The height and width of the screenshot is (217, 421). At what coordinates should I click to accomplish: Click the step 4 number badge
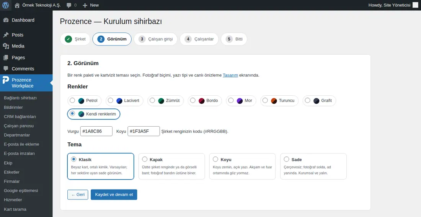pos(188,39)
